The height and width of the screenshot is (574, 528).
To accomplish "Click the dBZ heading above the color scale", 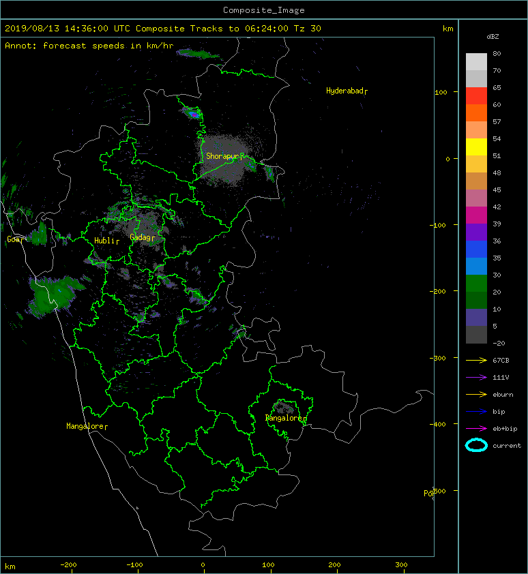I will point(493,37).
